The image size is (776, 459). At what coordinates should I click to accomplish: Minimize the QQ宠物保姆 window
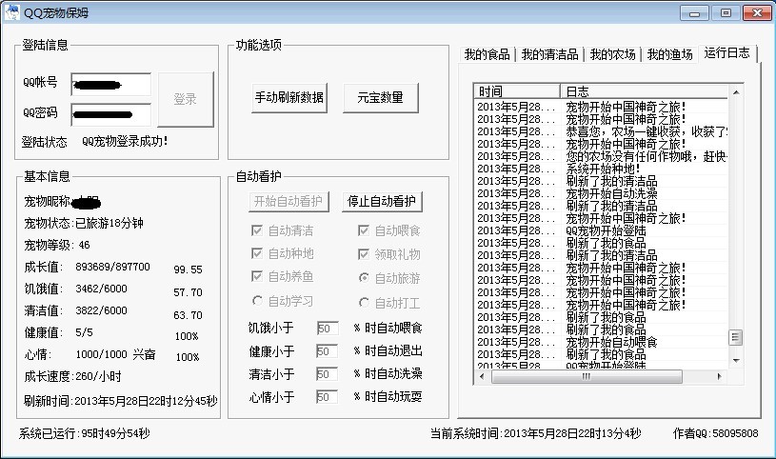694,13
